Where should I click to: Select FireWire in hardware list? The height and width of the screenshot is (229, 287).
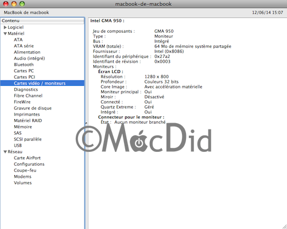22,102
